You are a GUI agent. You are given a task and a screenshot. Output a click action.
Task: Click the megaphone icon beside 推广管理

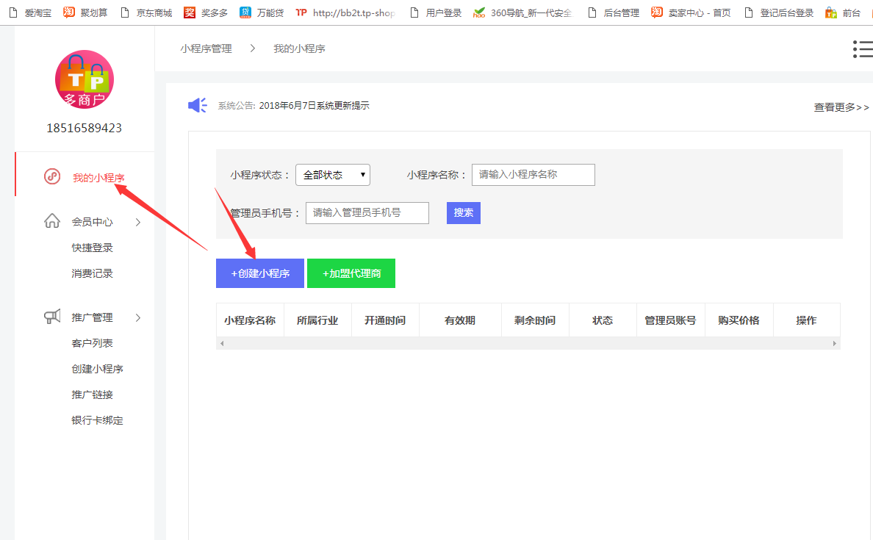(x=52, y=317)
